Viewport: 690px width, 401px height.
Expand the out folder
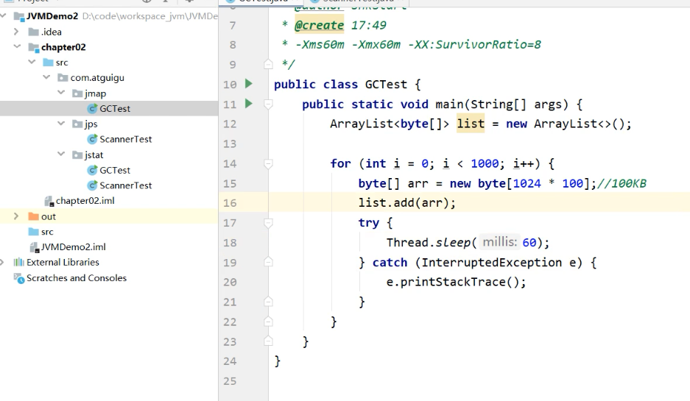[16, 216]
